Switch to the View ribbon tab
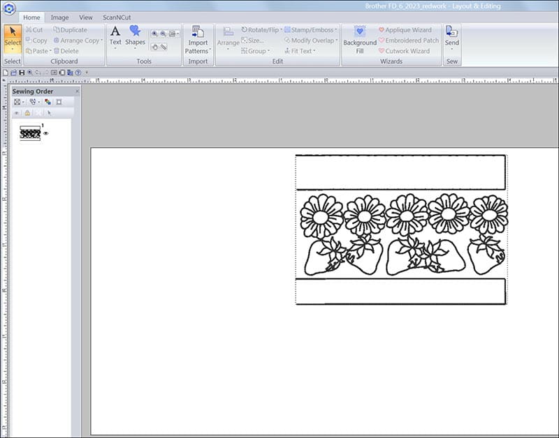This screenshot has width=559, height=438. tap(85, 17)
